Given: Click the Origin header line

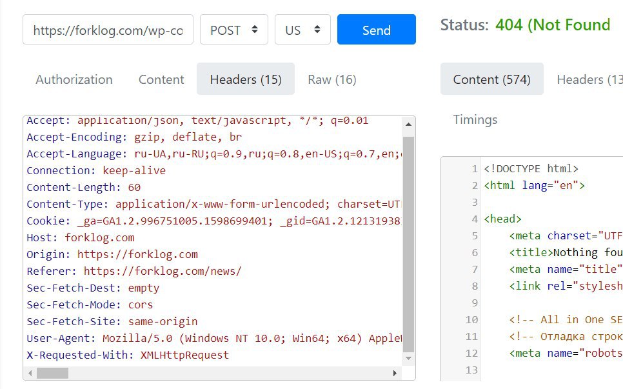Looking at the screenshot, I should (112, 254).
